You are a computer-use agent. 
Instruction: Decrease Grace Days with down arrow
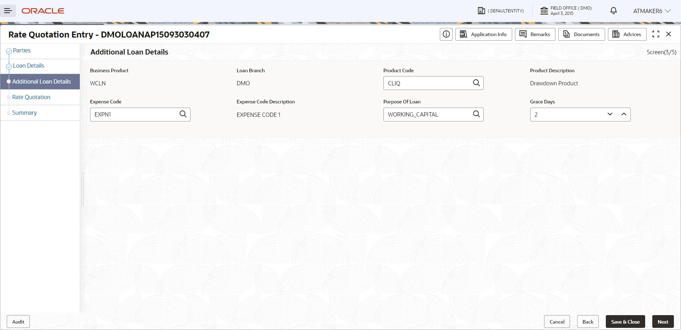(610, 114)
